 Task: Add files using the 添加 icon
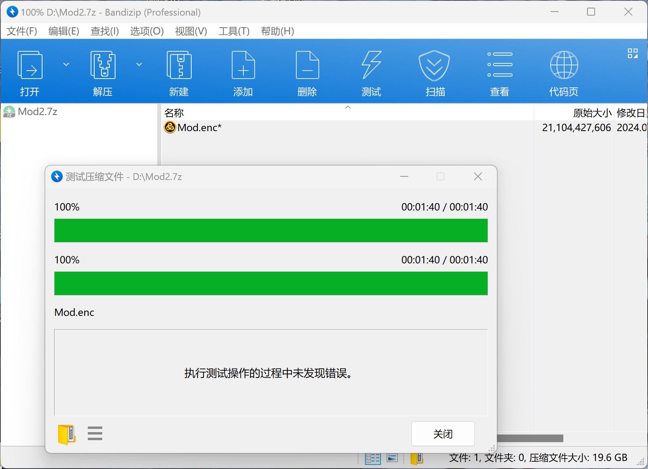(x=243, y=72)
